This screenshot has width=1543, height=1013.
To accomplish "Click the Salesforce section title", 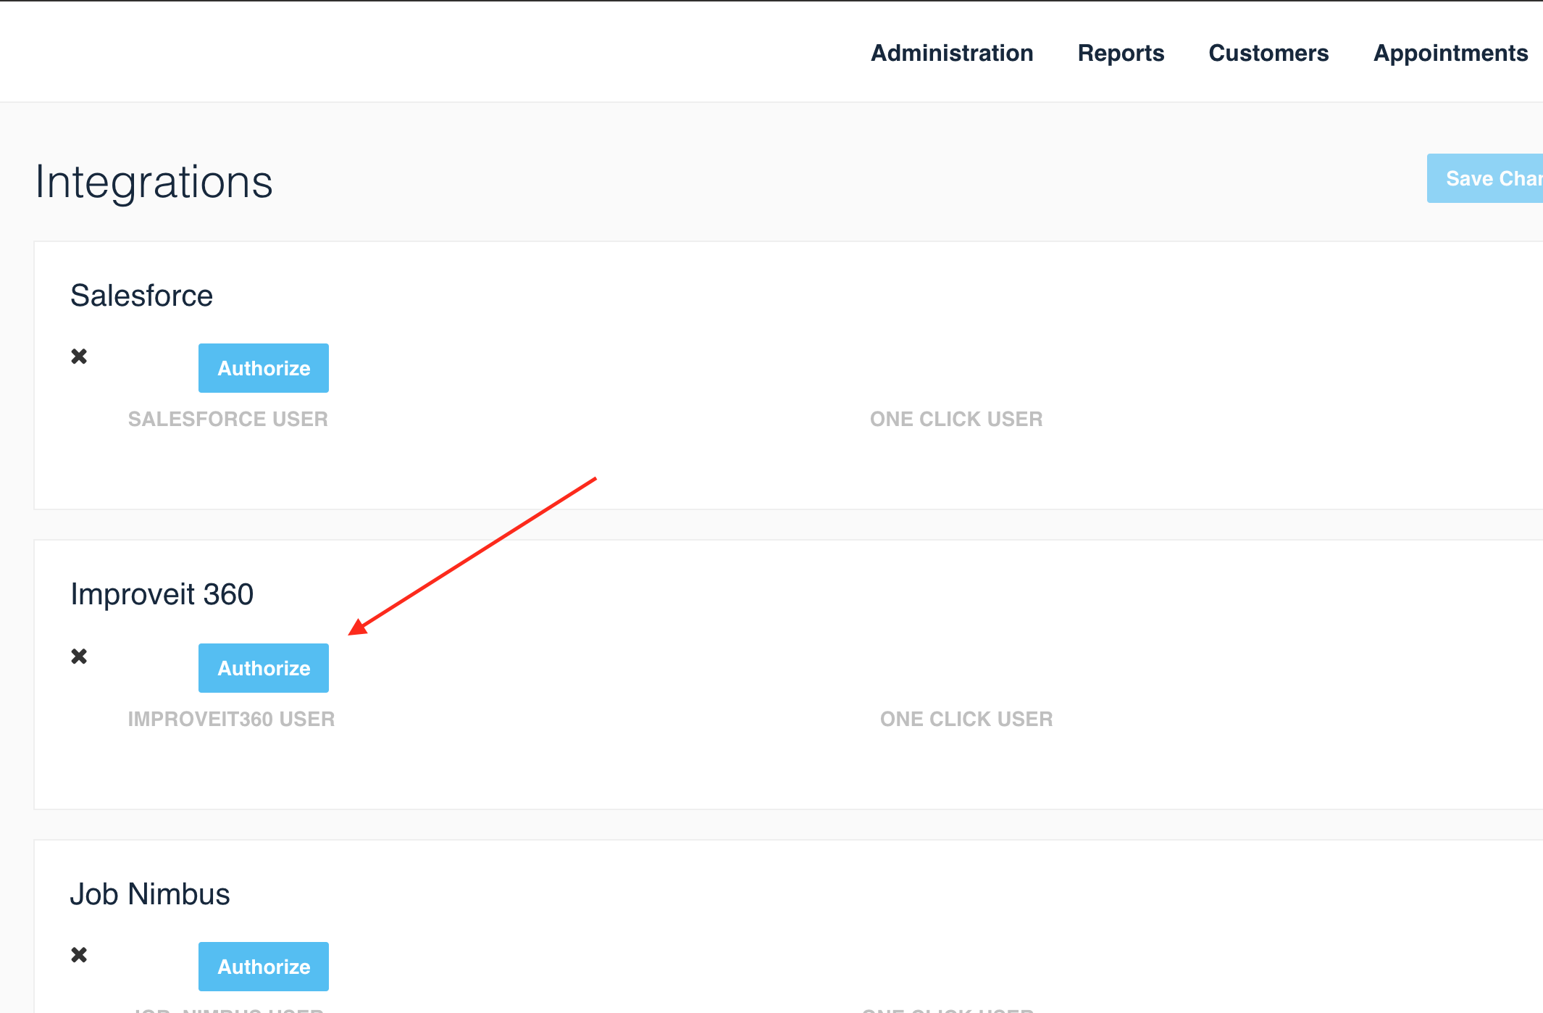I will click(x=141, y=296).
